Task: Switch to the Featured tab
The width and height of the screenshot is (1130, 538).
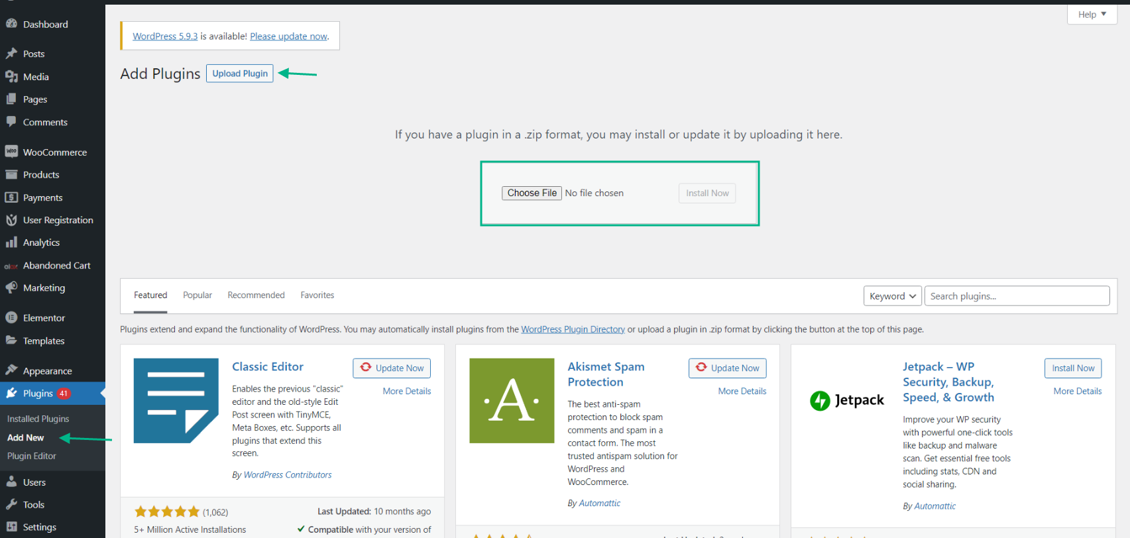Action: [x=150, y=296]
